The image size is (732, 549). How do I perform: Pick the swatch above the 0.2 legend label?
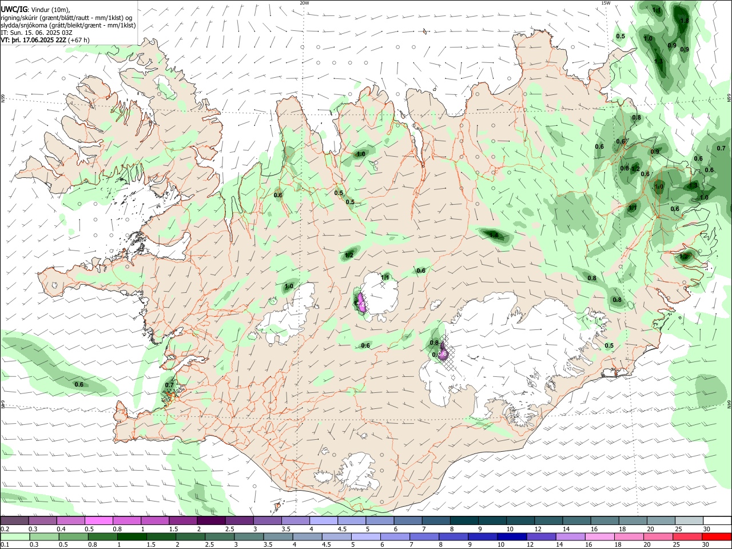point(14,521)
